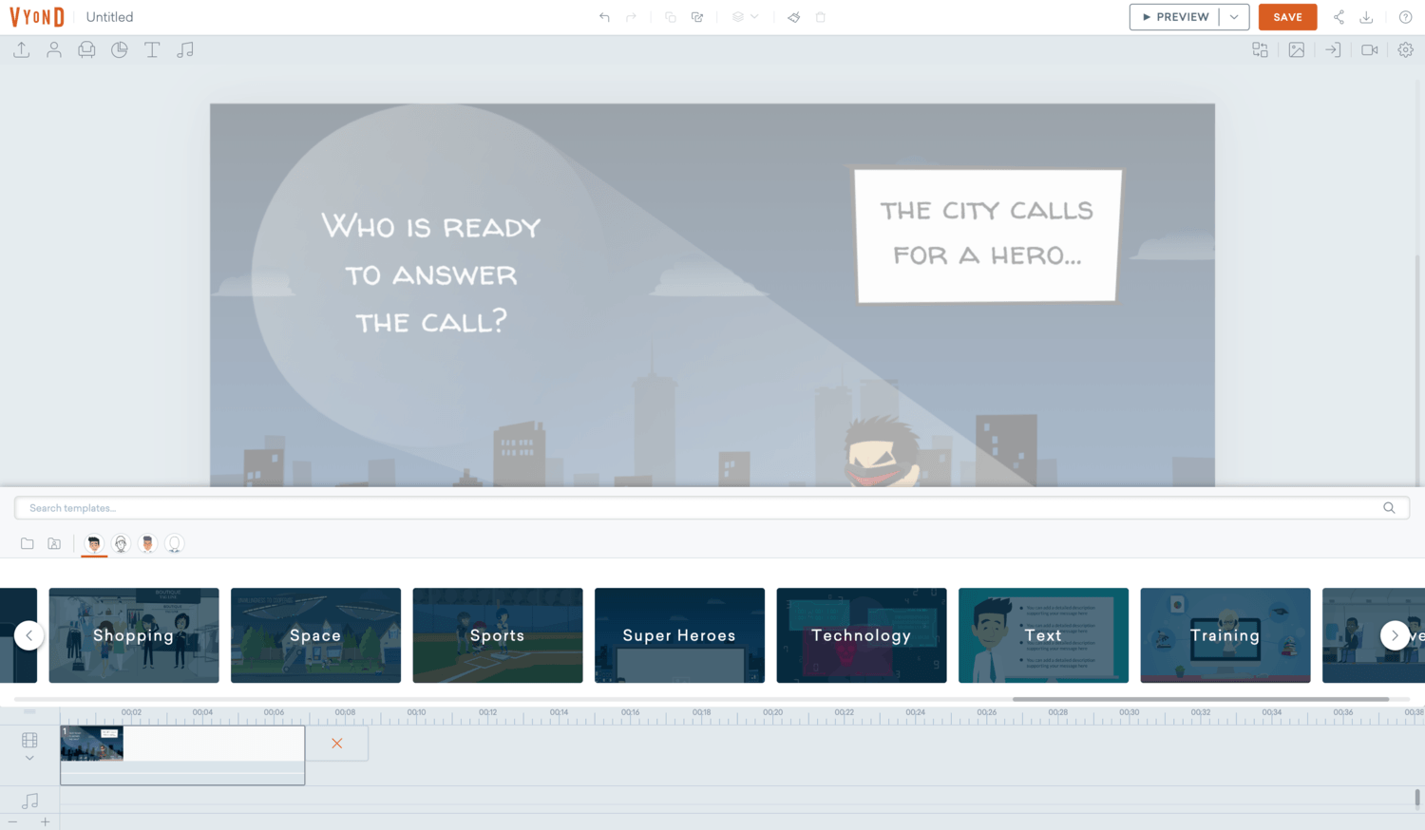Click the VYOND logo
The height and width of the screenshot is (830, 1425).
[37, 17]
